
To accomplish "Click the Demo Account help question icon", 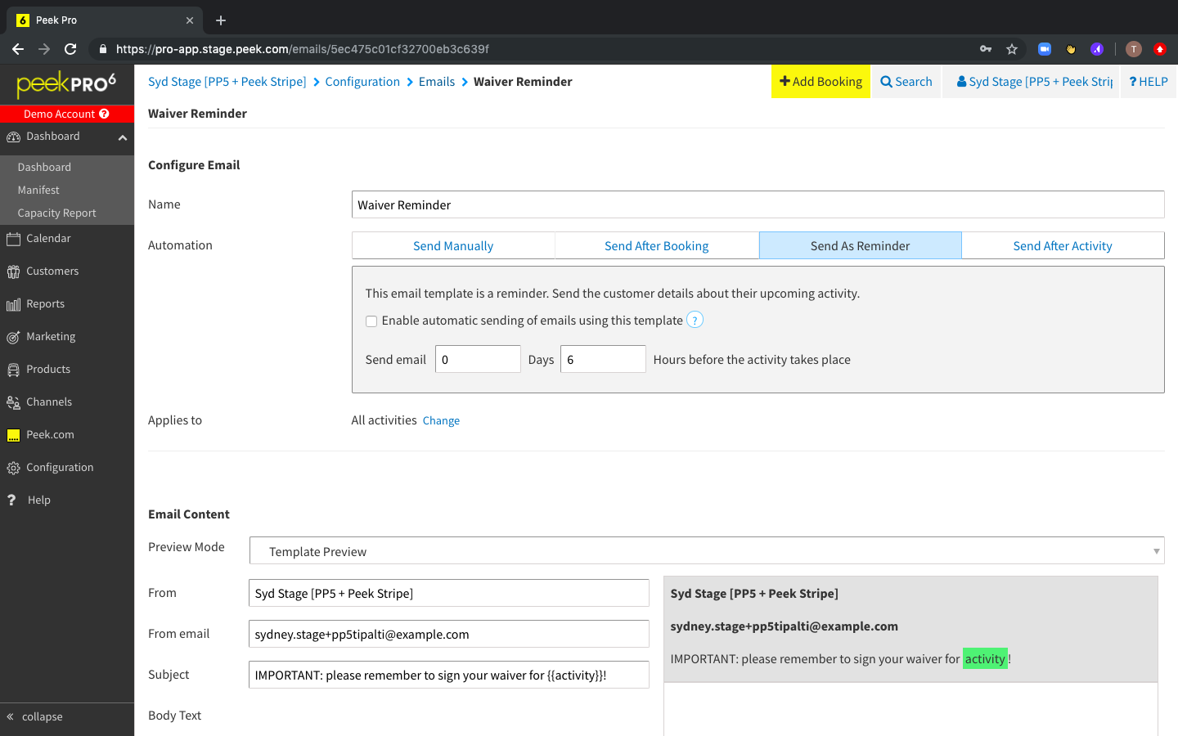I will [104, 114].
